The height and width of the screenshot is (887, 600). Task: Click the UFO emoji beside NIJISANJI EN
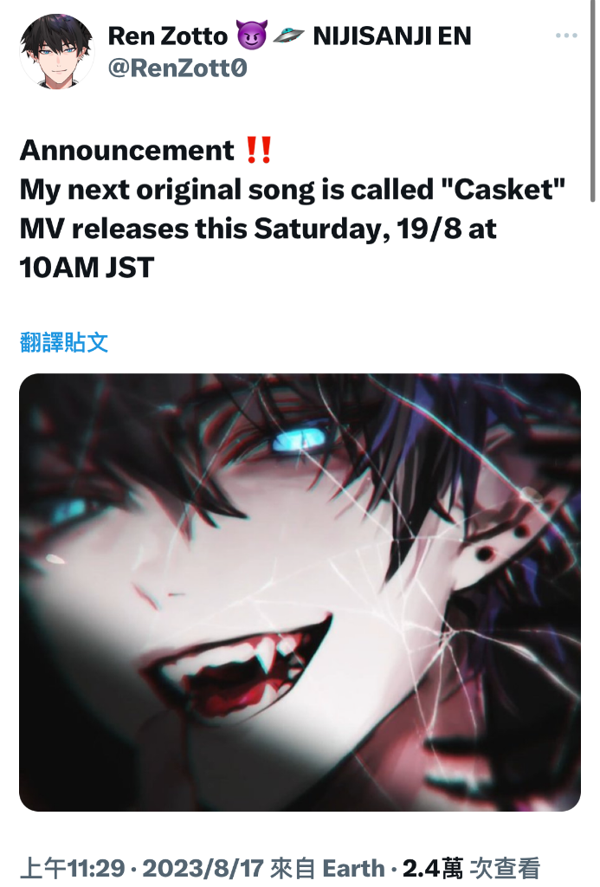tap(288, 35)
